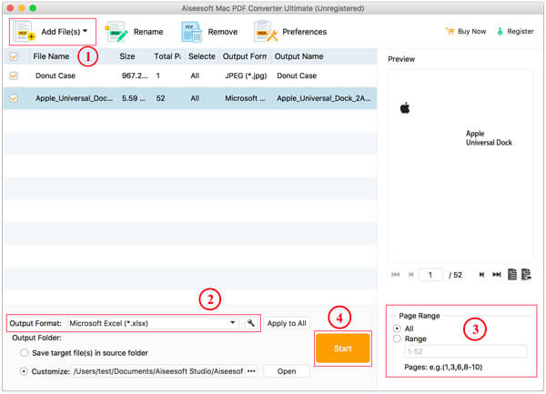Click the customize folder path field
Viewport: 546px width, 394px height.
click(158, 371)
